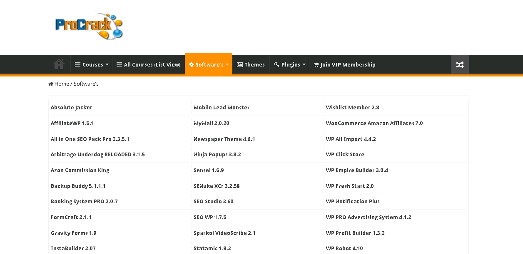Open WP Notification Plus
523x254 pixels.
coord(353,202)
